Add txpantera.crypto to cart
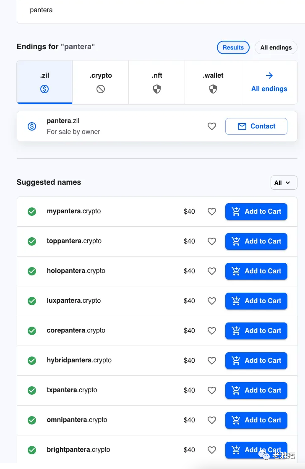305x469 pixels. 256,390
